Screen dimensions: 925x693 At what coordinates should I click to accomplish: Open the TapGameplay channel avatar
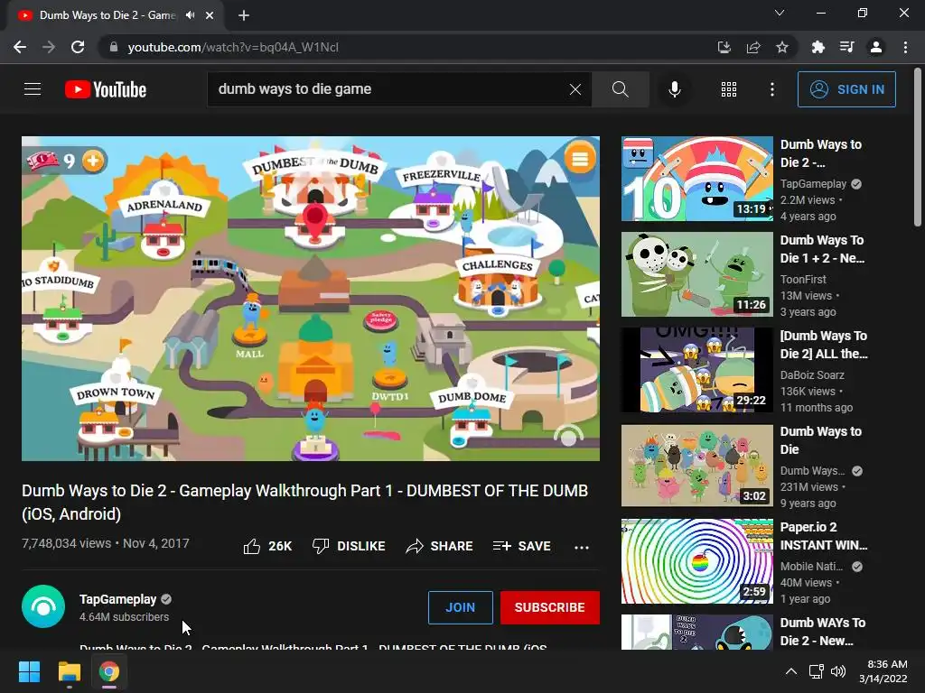click(x=43, y=606)
